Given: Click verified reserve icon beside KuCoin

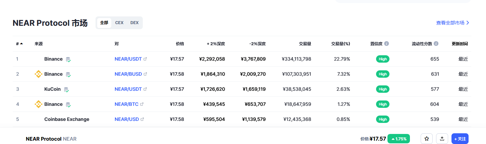Looking at the screenshot, I should point(66,89).
